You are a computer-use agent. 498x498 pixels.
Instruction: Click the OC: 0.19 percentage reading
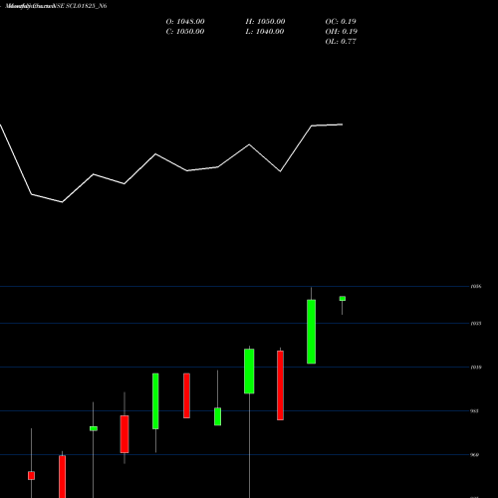(341, 22)
